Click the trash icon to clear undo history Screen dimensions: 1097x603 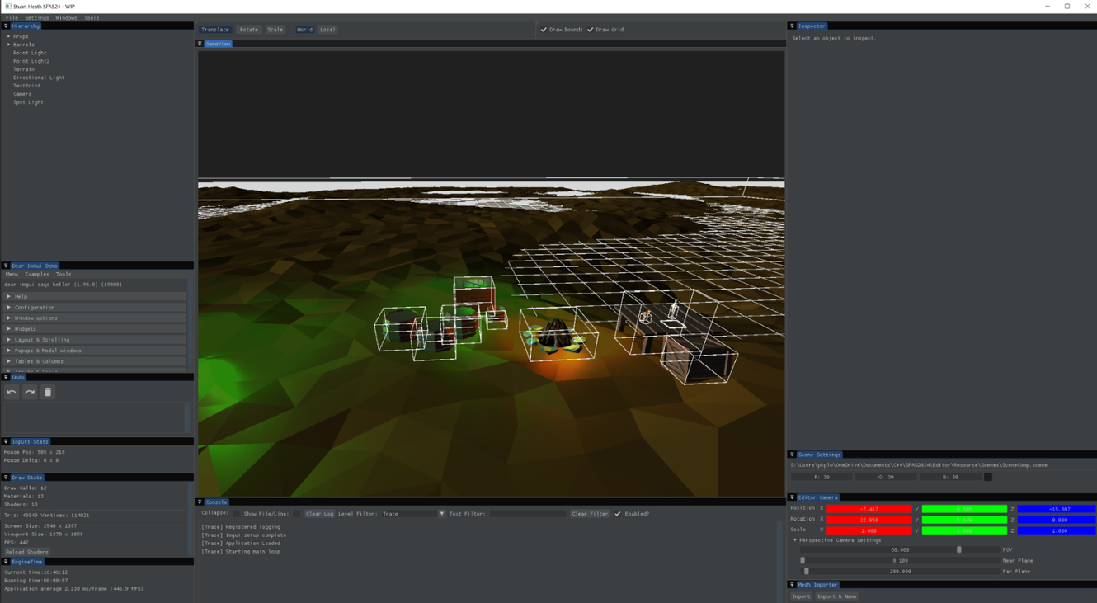[48, 392]
